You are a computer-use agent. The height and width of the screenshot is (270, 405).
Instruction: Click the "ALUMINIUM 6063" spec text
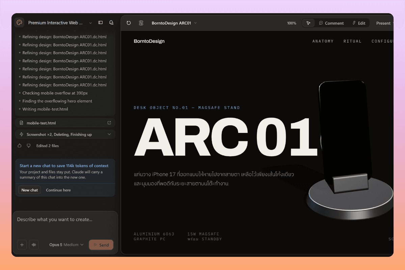point(154,234)
